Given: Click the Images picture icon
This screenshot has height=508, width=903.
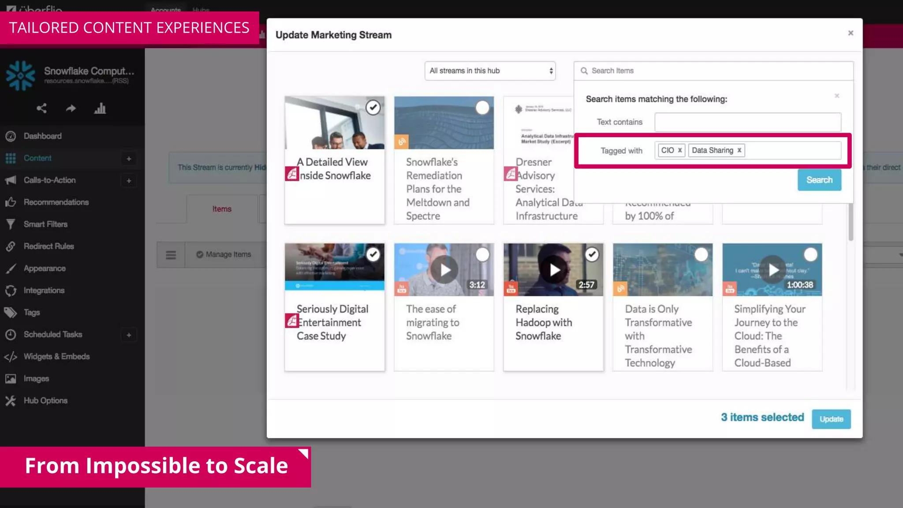Looking at the screenshot, I should click(11, 378).
